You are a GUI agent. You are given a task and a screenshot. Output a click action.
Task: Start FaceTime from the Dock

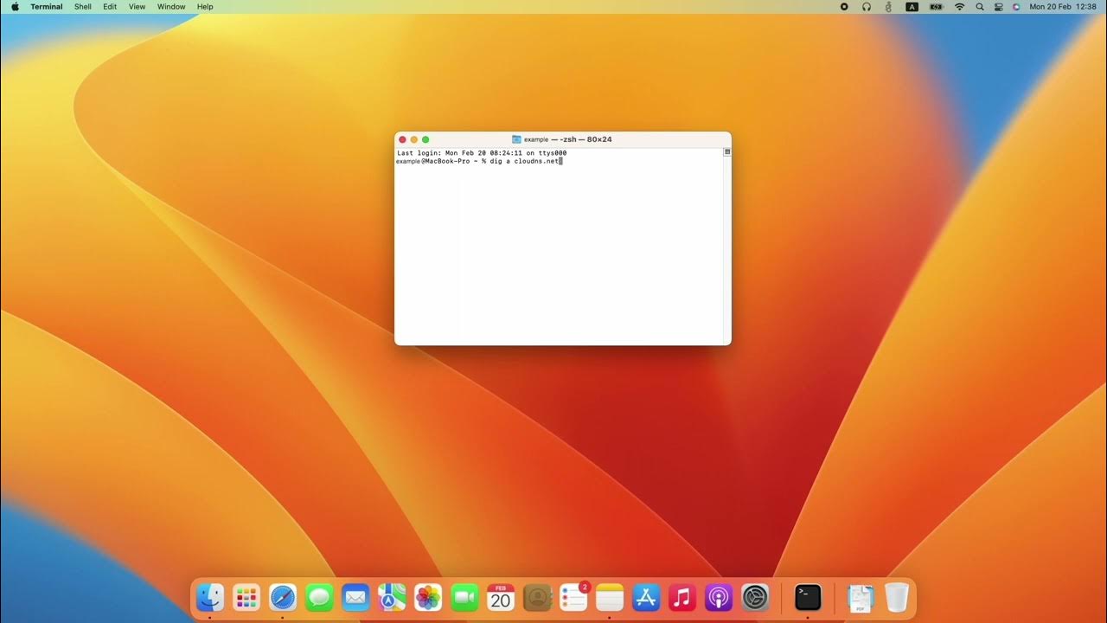click(x=464, y=597)
